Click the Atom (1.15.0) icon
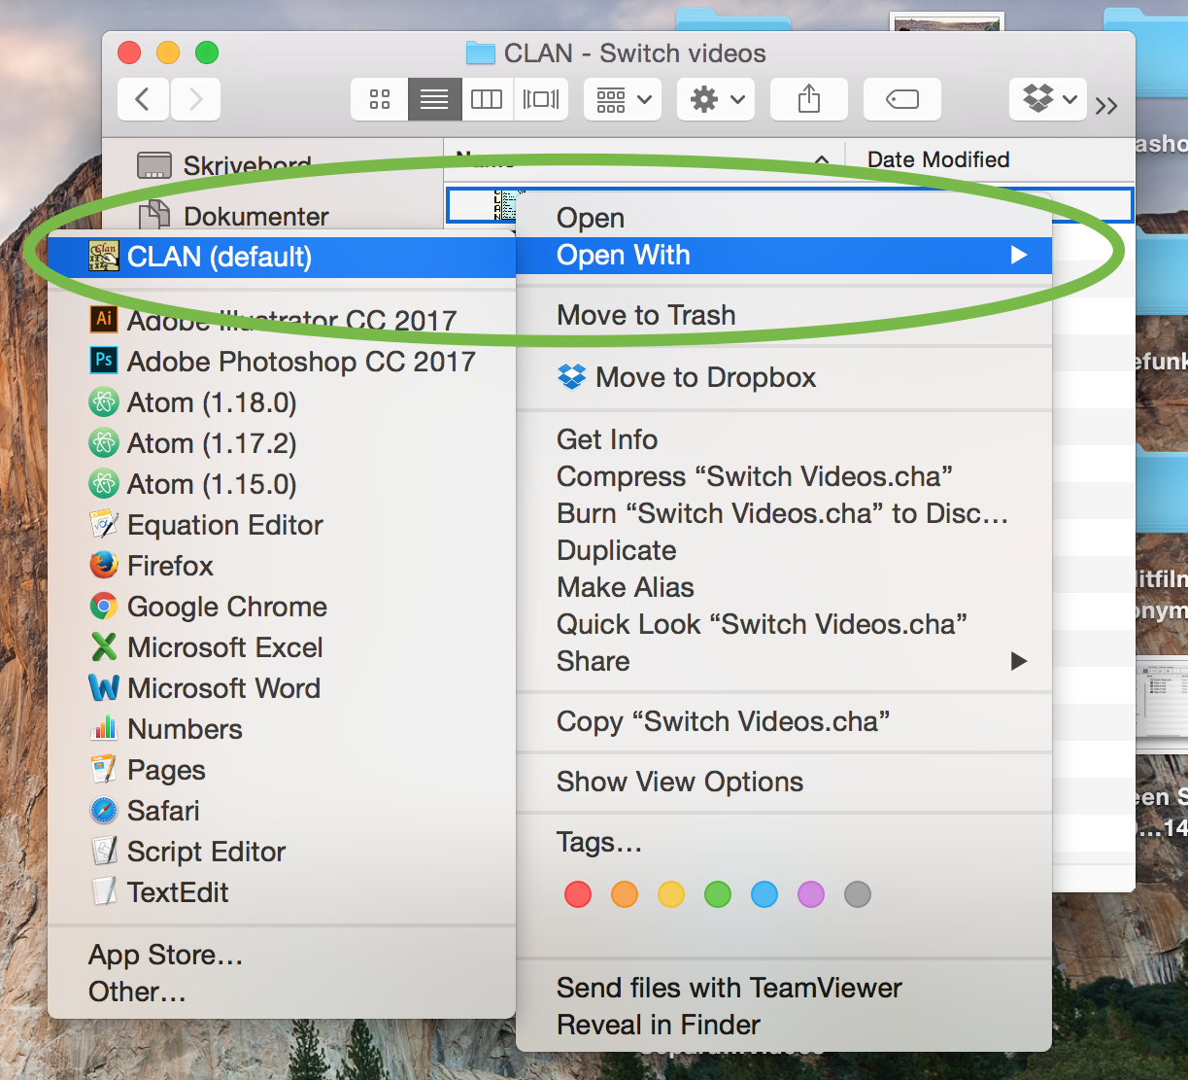The width and height of the screenshot is (1188, 1080). pos(104,483)
